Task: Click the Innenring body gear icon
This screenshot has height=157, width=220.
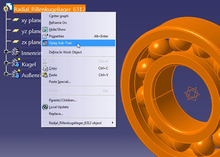Action: (x=15, y=52)
